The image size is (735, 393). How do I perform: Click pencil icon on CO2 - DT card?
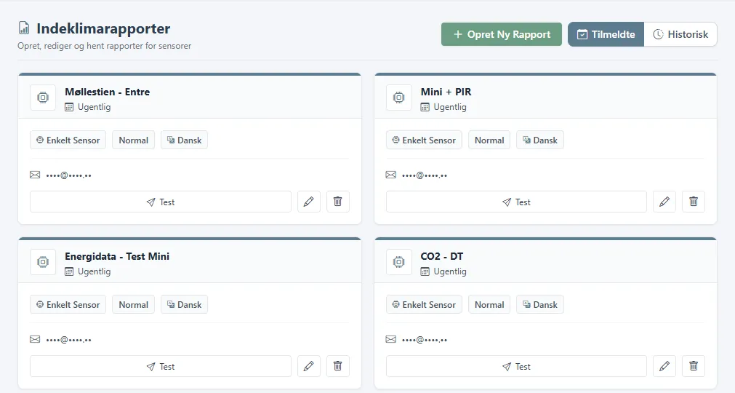[x=664, y=366]
